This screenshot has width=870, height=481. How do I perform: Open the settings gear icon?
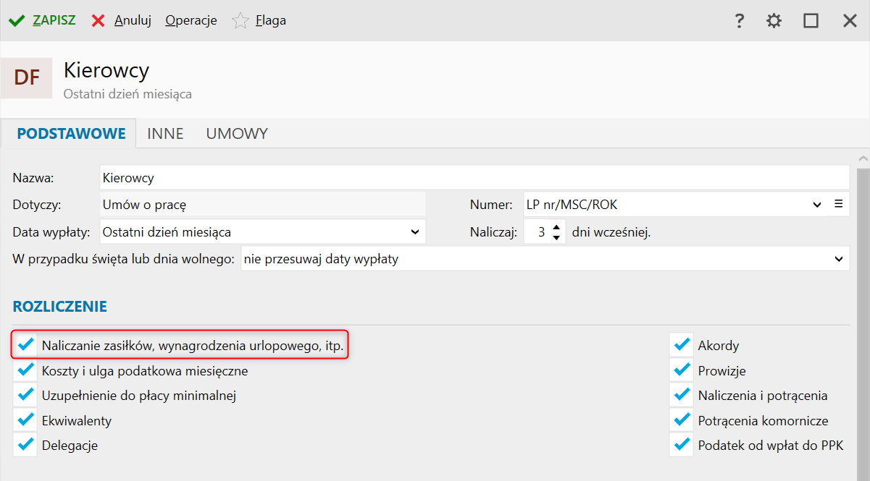pos(774,21)
